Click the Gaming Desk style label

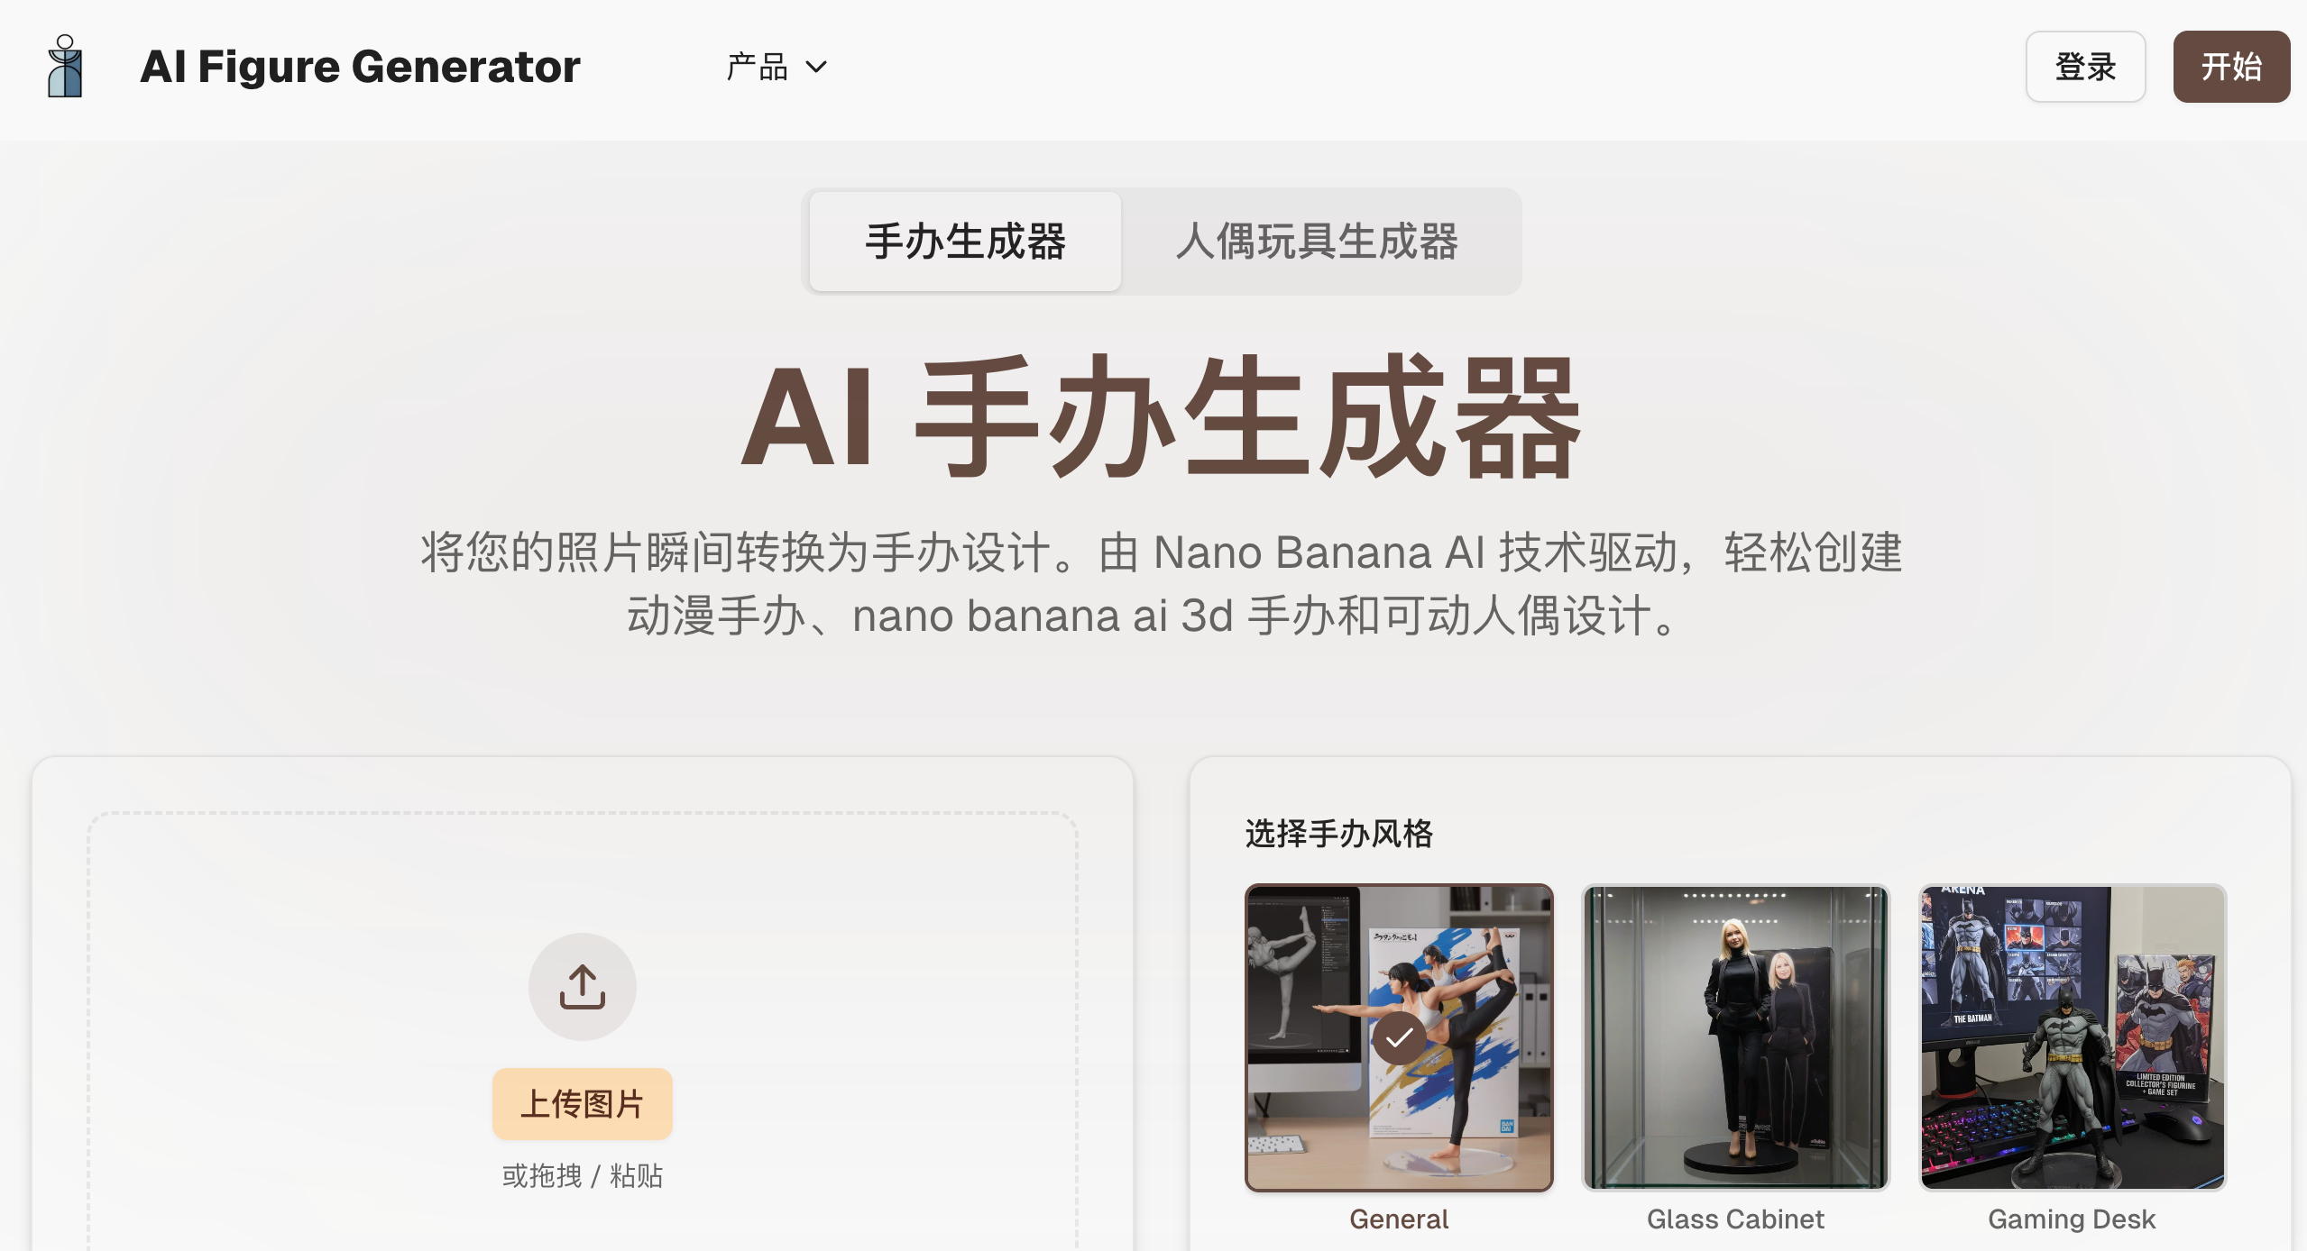tap(2072, 1219)
